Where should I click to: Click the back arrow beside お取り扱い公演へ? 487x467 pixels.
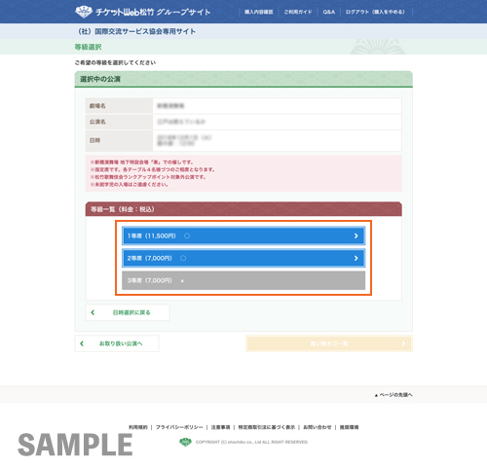82,343
